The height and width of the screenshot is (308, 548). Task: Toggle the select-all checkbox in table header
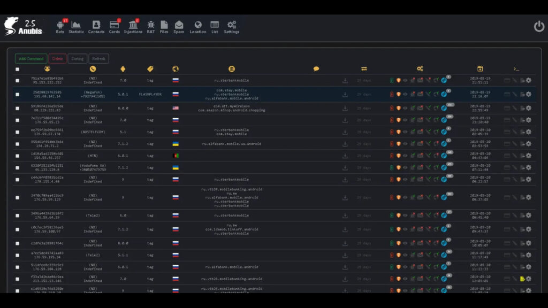tap(18, 69)
